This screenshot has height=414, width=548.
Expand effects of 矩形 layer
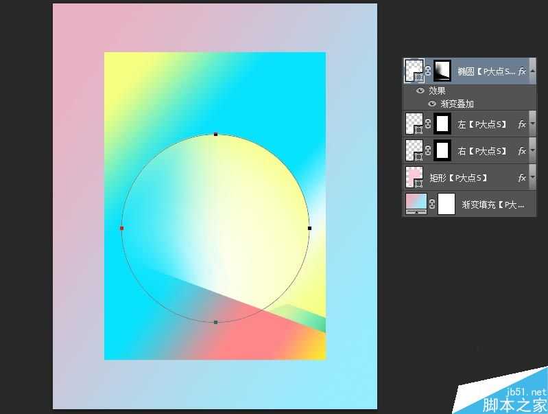533,177
